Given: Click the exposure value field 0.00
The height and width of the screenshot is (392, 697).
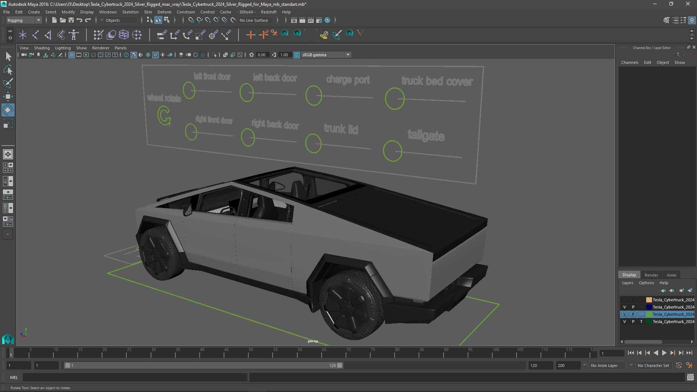Looking at the screenshot, I should point(262,55).
